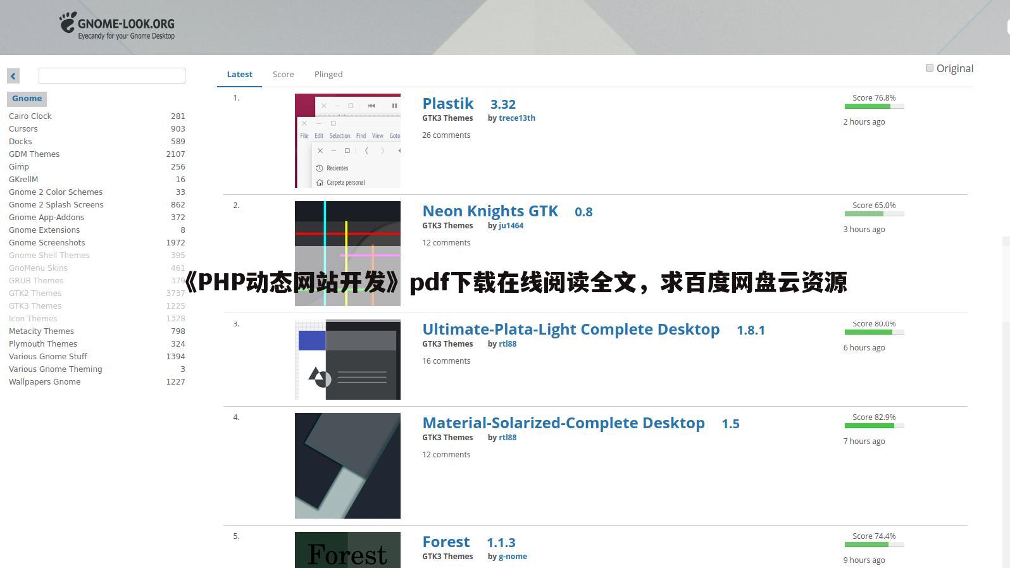Click Ultimate-Plata-Light version 1.8.1
The width and height of the screenshot is (1010, 568).
pos(751,330)
